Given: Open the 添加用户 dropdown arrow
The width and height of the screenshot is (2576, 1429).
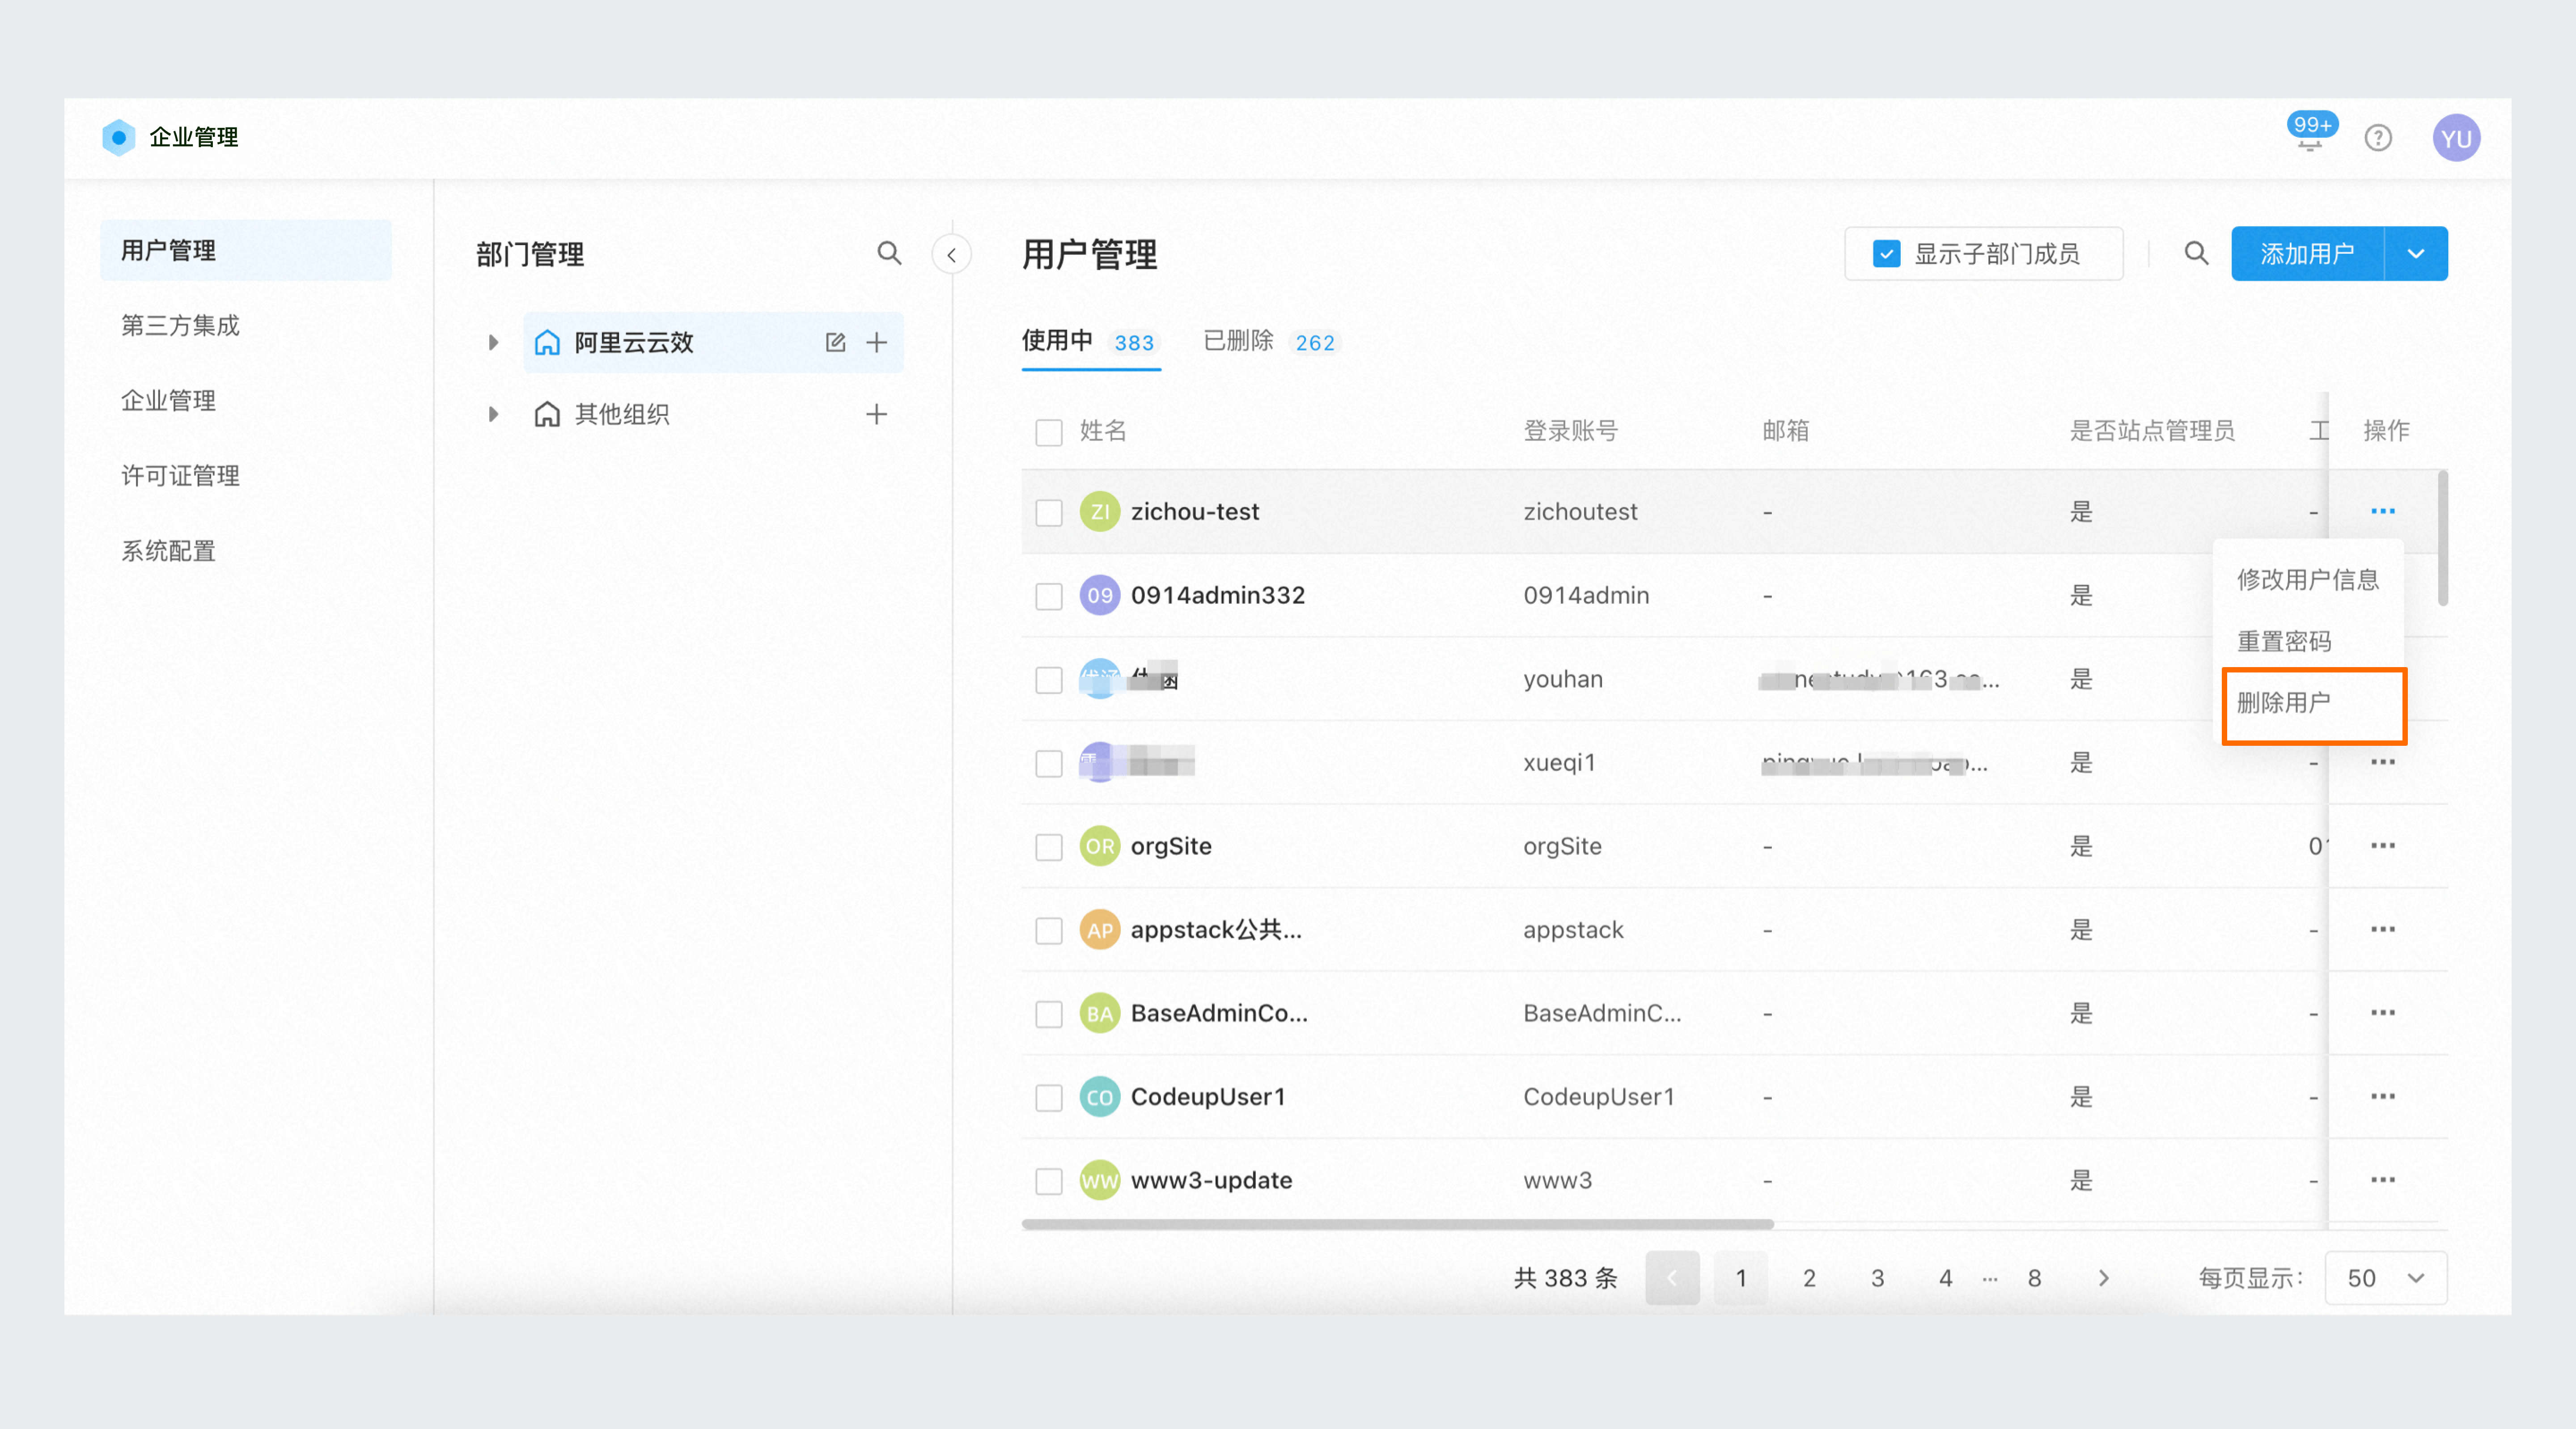Looking at the screenshot, I should (x=2416, y=254).
